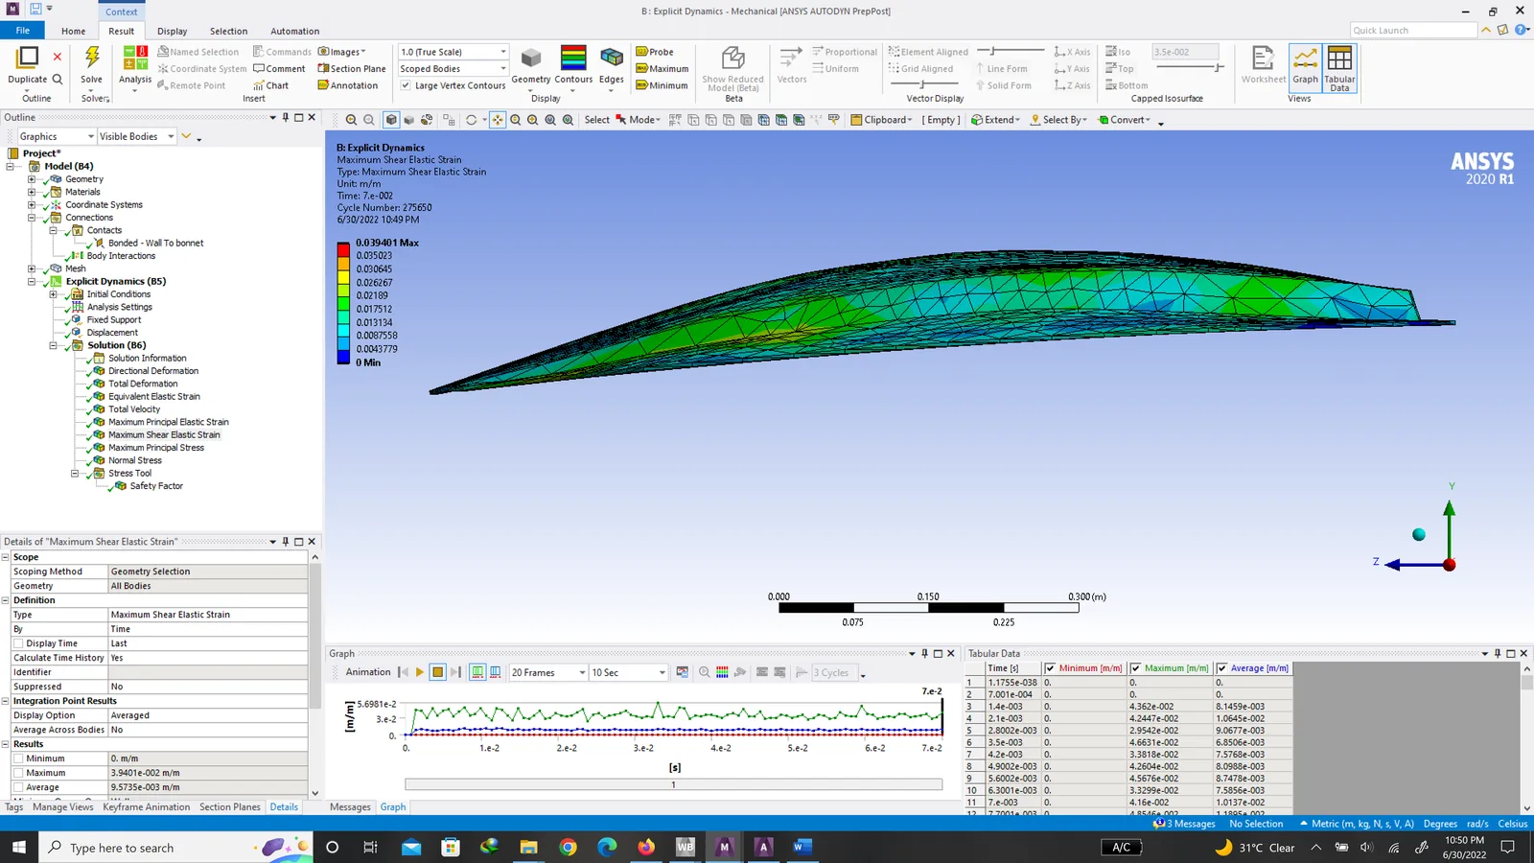
Task: Toggle the Minimum column checkbox in Tabular Data
Action: [1050, 668]
